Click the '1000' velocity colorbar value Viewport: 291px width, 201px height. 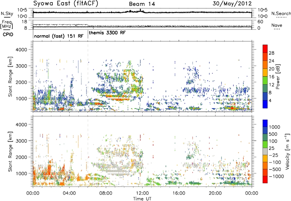coord(275,127)
